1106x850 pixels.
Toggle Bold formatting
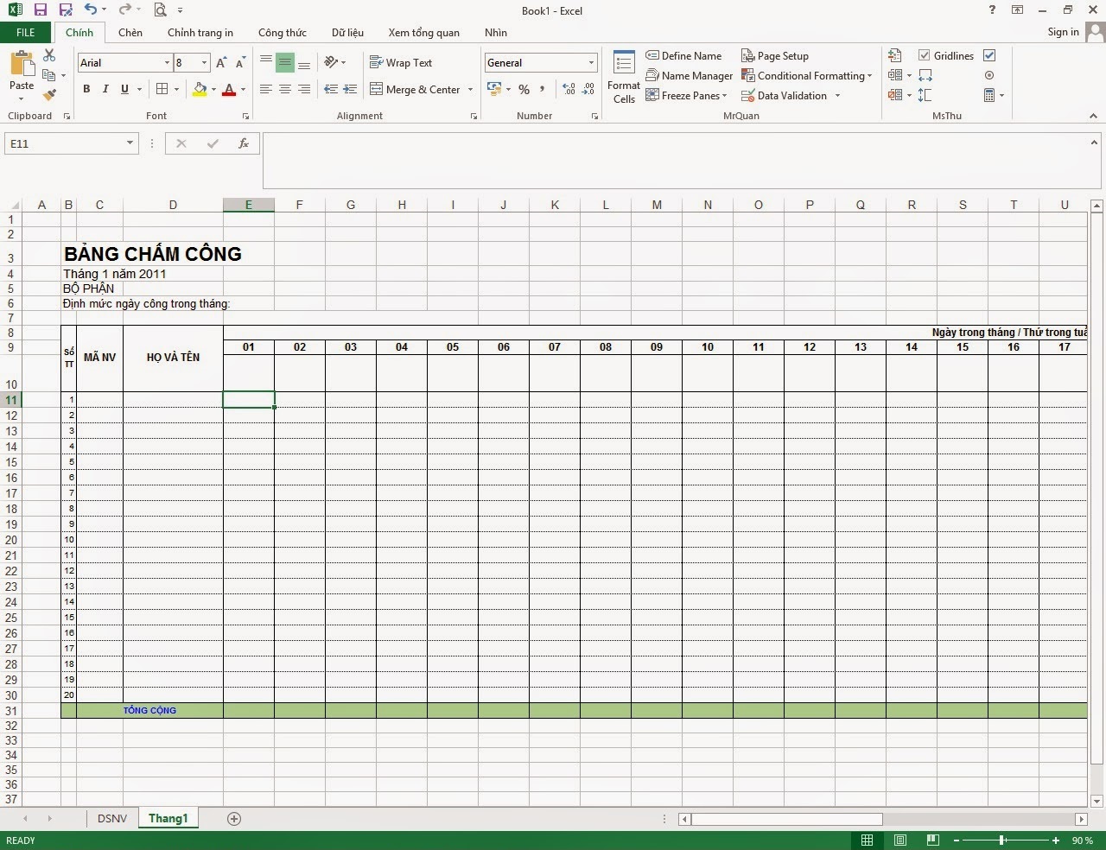pyautogui.click(x=86, y=89)
